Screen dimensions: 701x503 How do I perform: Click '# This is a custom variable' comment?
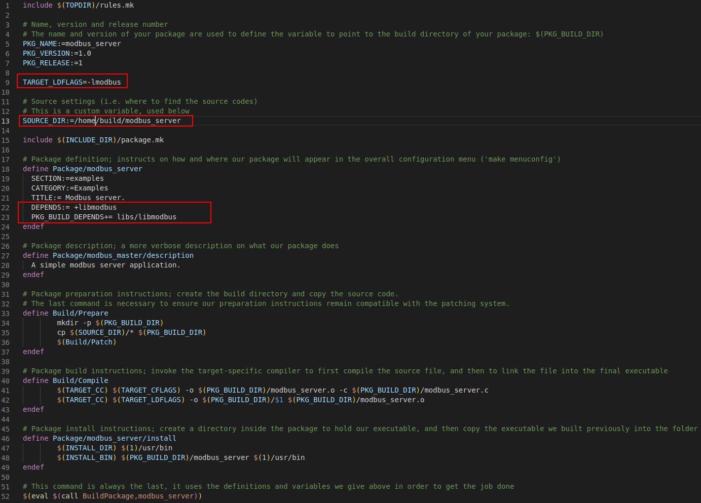pos(106,111)
